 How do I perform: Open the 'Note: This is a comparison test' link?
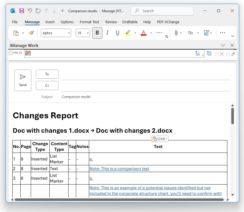119,169
